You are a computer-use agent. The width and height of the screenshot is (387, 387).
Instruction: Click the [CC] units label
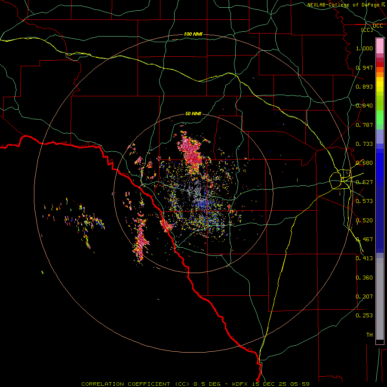pos(367,30)
